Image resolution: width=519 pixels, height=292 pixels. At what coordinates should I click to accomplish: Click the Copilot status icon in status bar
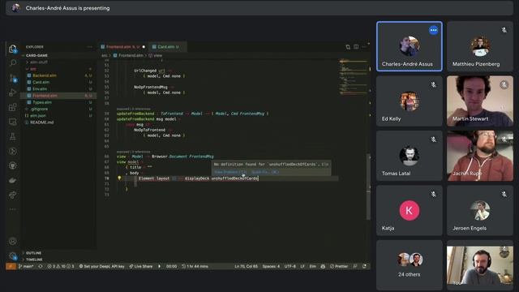323,266
